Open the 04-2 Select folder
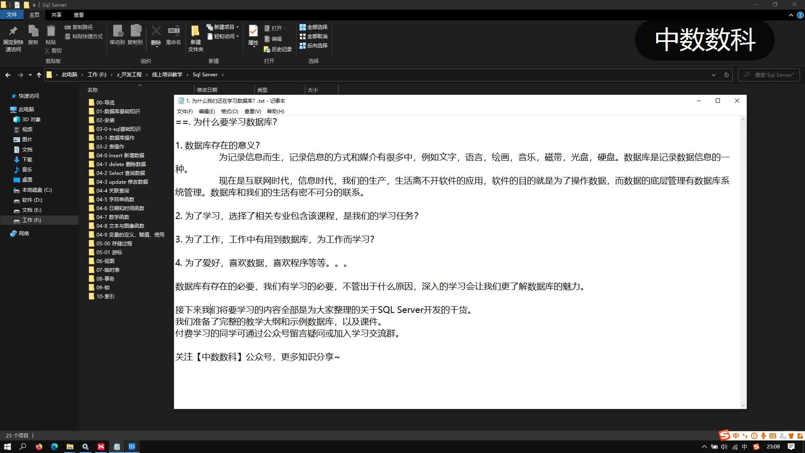 [120, 173]
